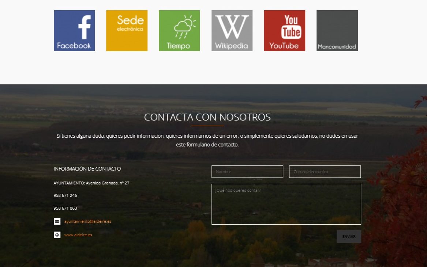Click the '¿Qué nos quieres contar?' text area
This screenshot has height=267, width=427.
[286, 204]
